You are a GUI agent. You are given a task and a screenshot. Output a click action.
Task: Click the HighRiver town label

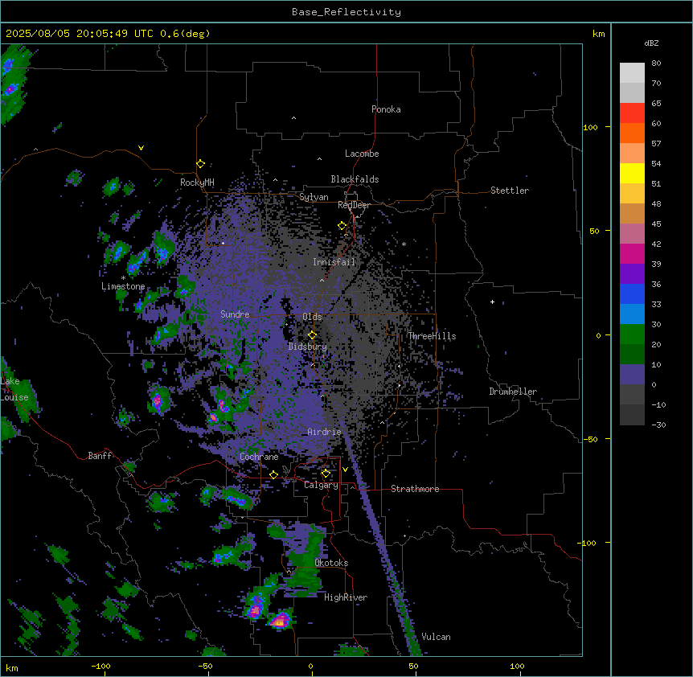click(346, 597)
